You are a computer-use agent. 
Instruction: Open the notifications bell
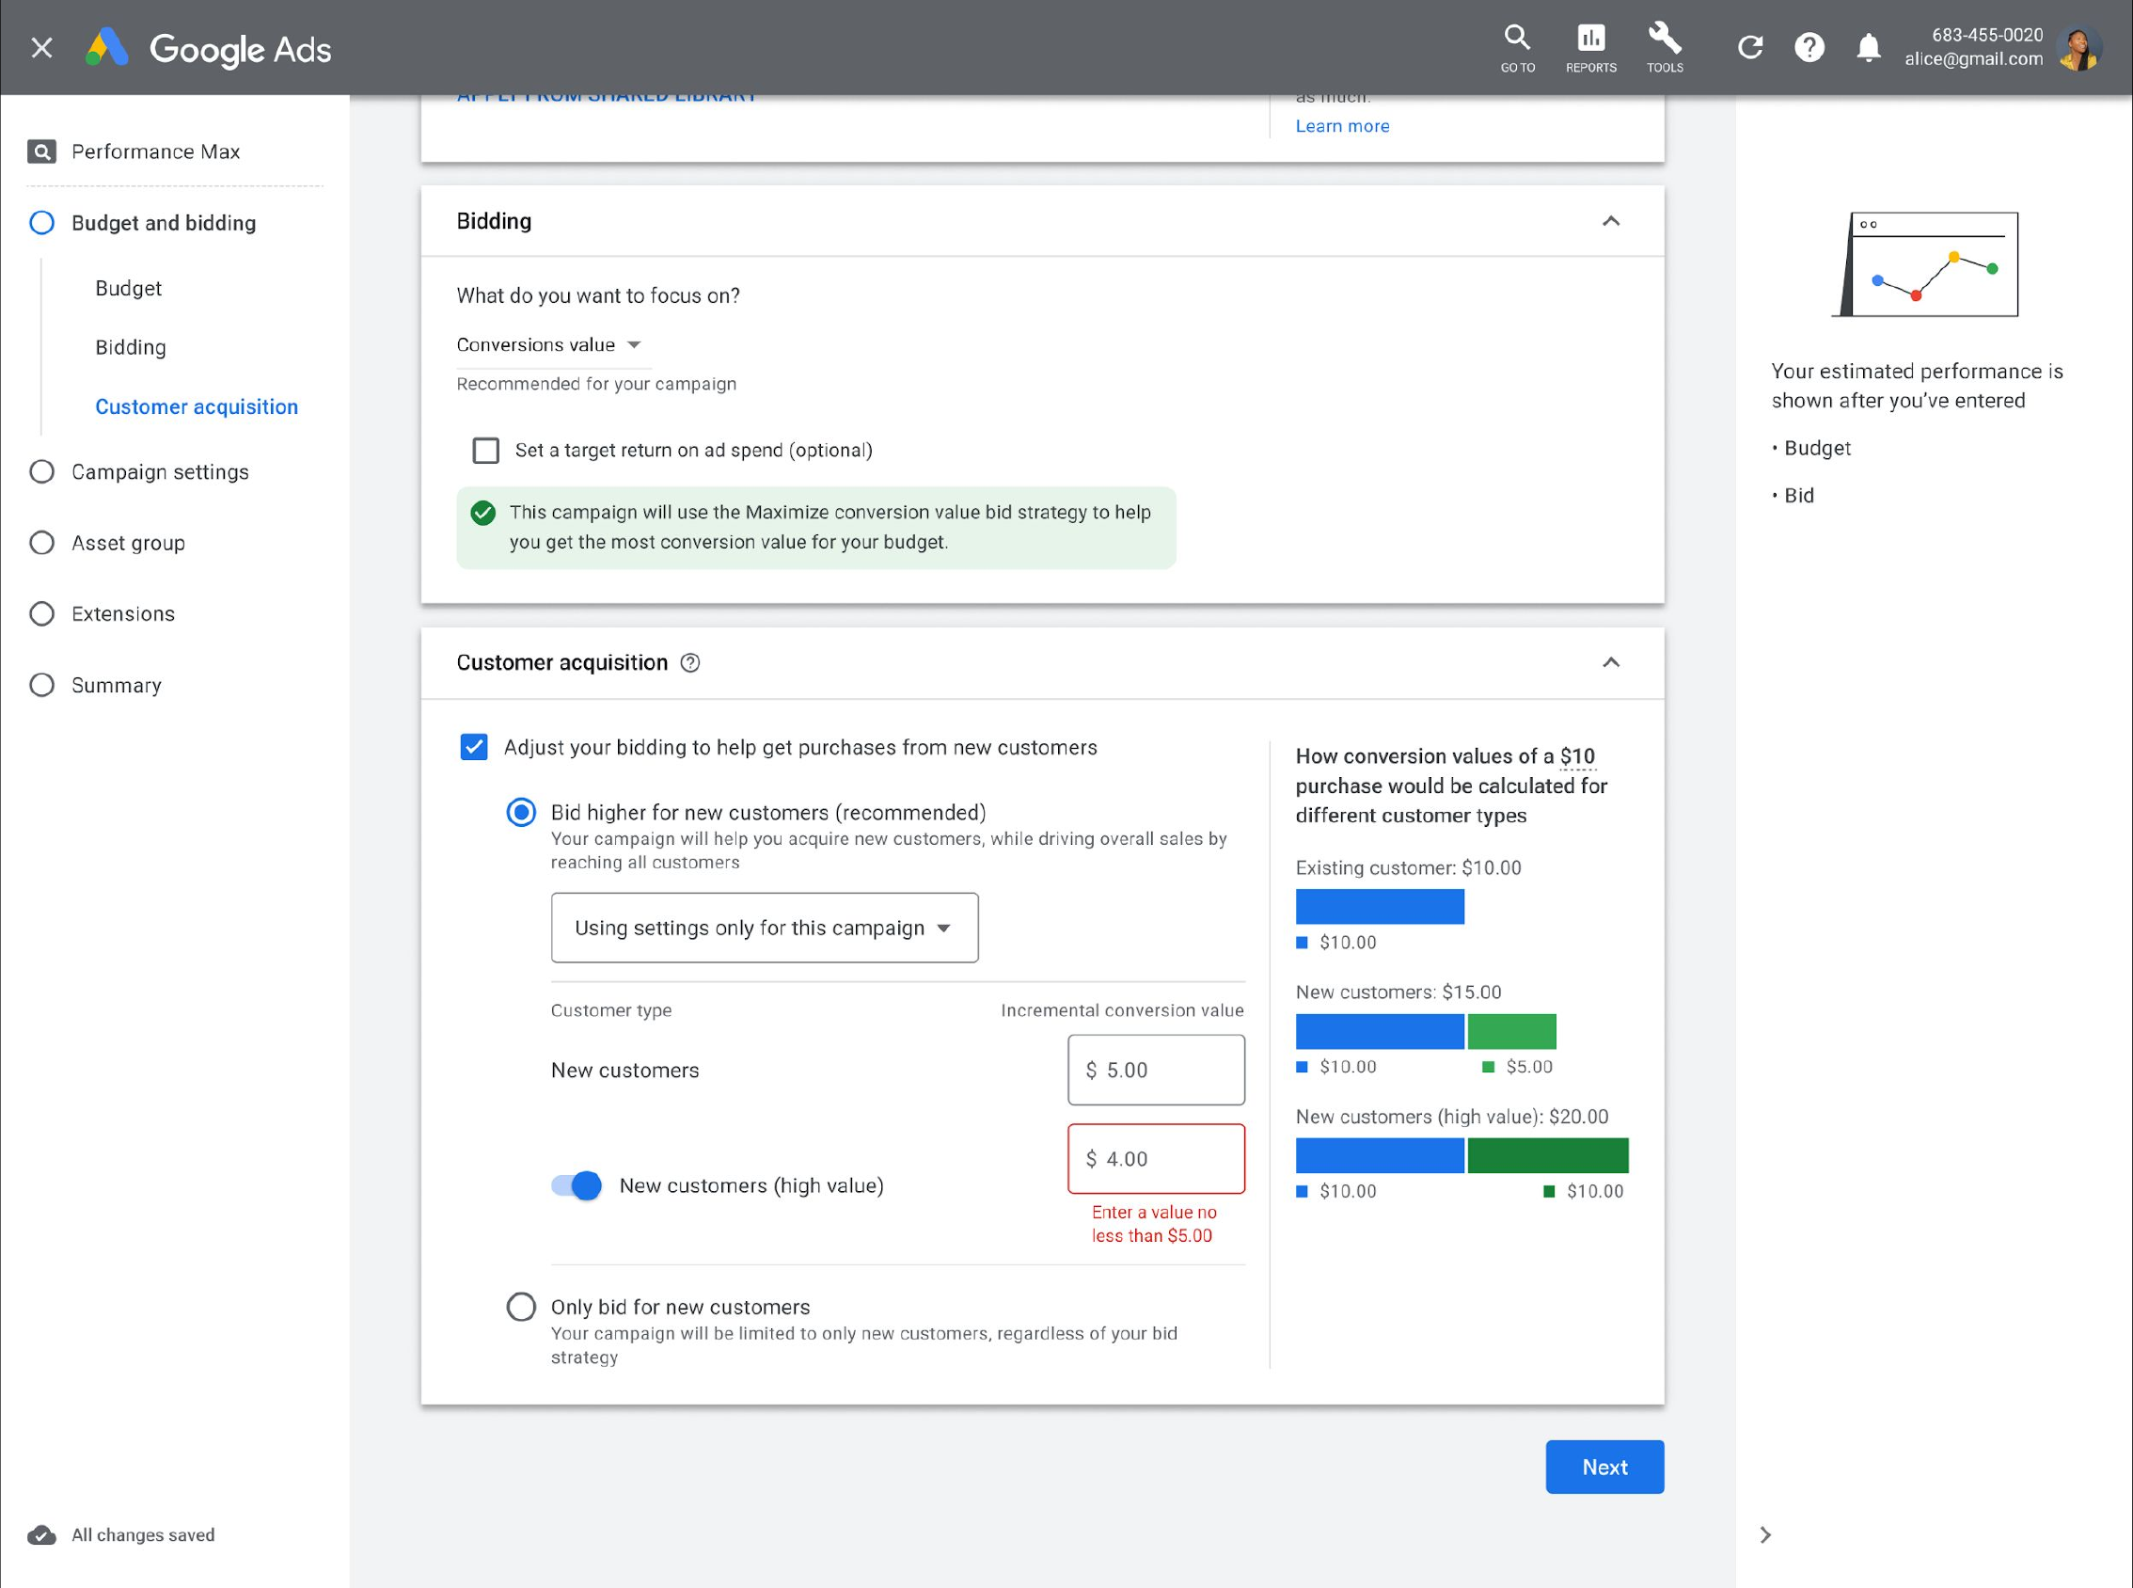[x=1868, y=47]
